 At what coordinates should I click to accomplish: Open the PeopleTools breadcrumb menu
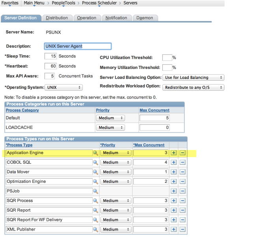click(64, 3)
